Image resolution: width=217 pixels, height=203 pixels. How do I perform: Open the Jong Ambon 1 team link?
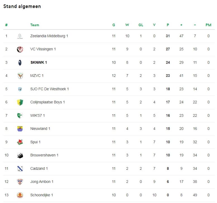tap(42, 182)
